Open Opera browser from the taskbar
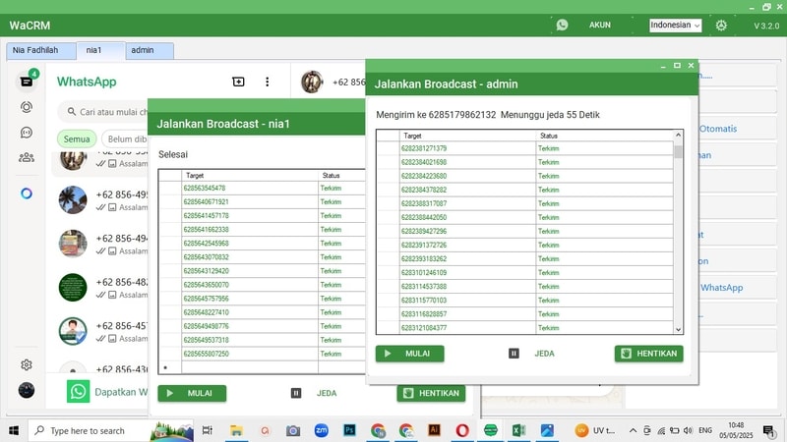 point(462,430)
